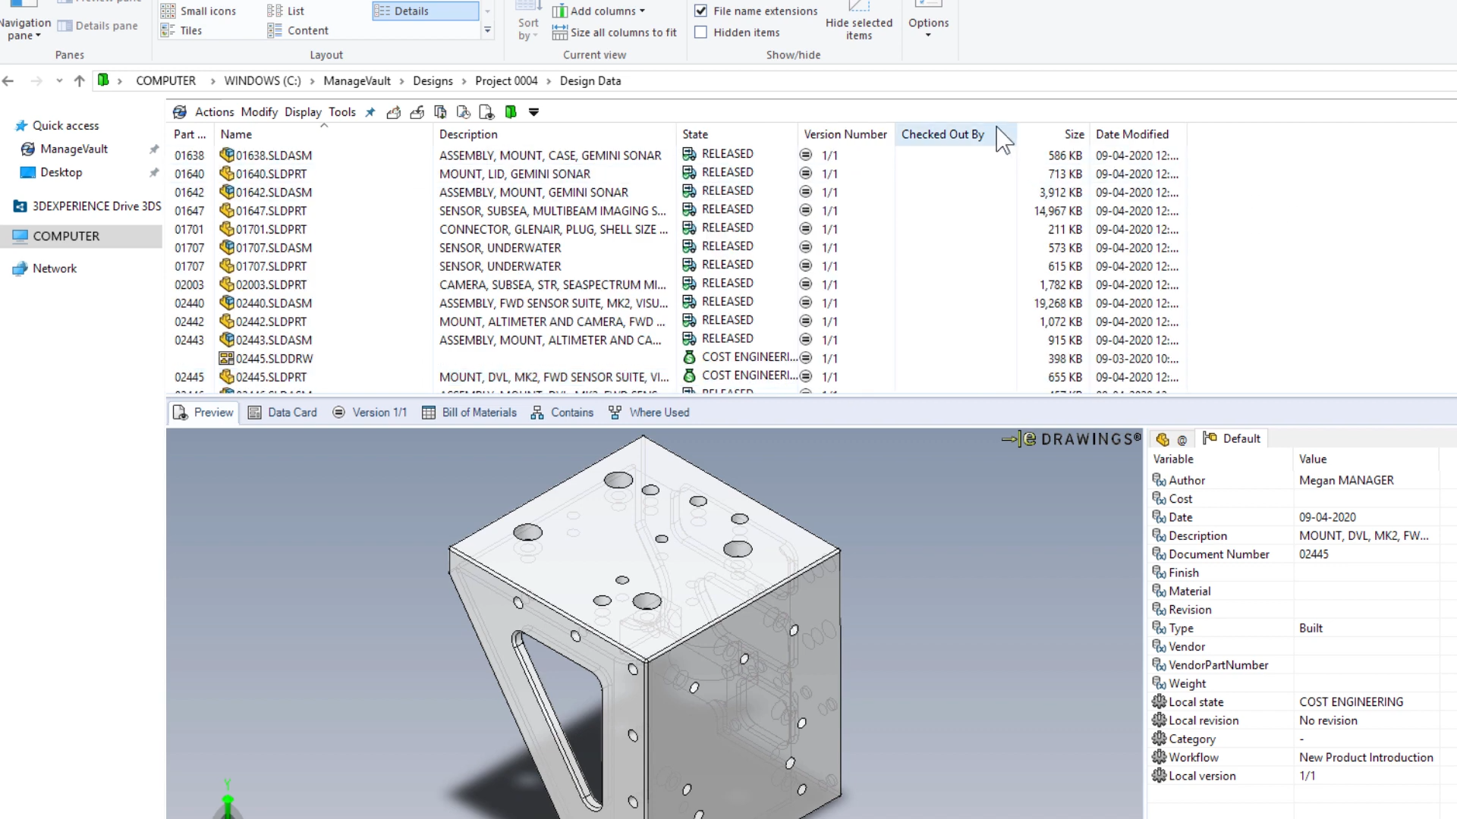Click the pin icon next to the Tools menu
The height and width of the screenshot is (819, 1457).
370,112
